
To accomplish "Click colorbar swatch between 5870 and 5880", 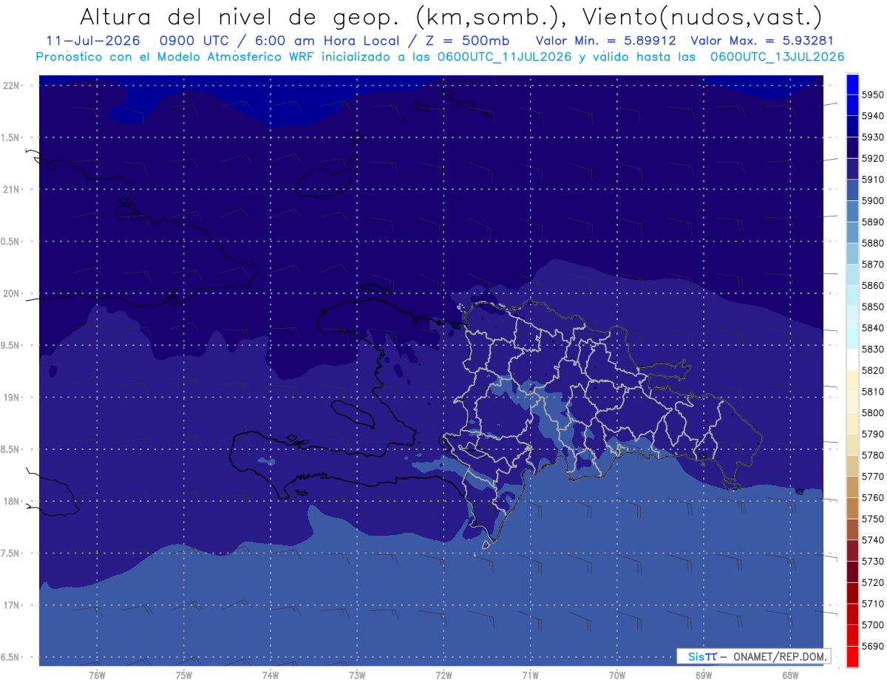I will [x=852, y=254].
